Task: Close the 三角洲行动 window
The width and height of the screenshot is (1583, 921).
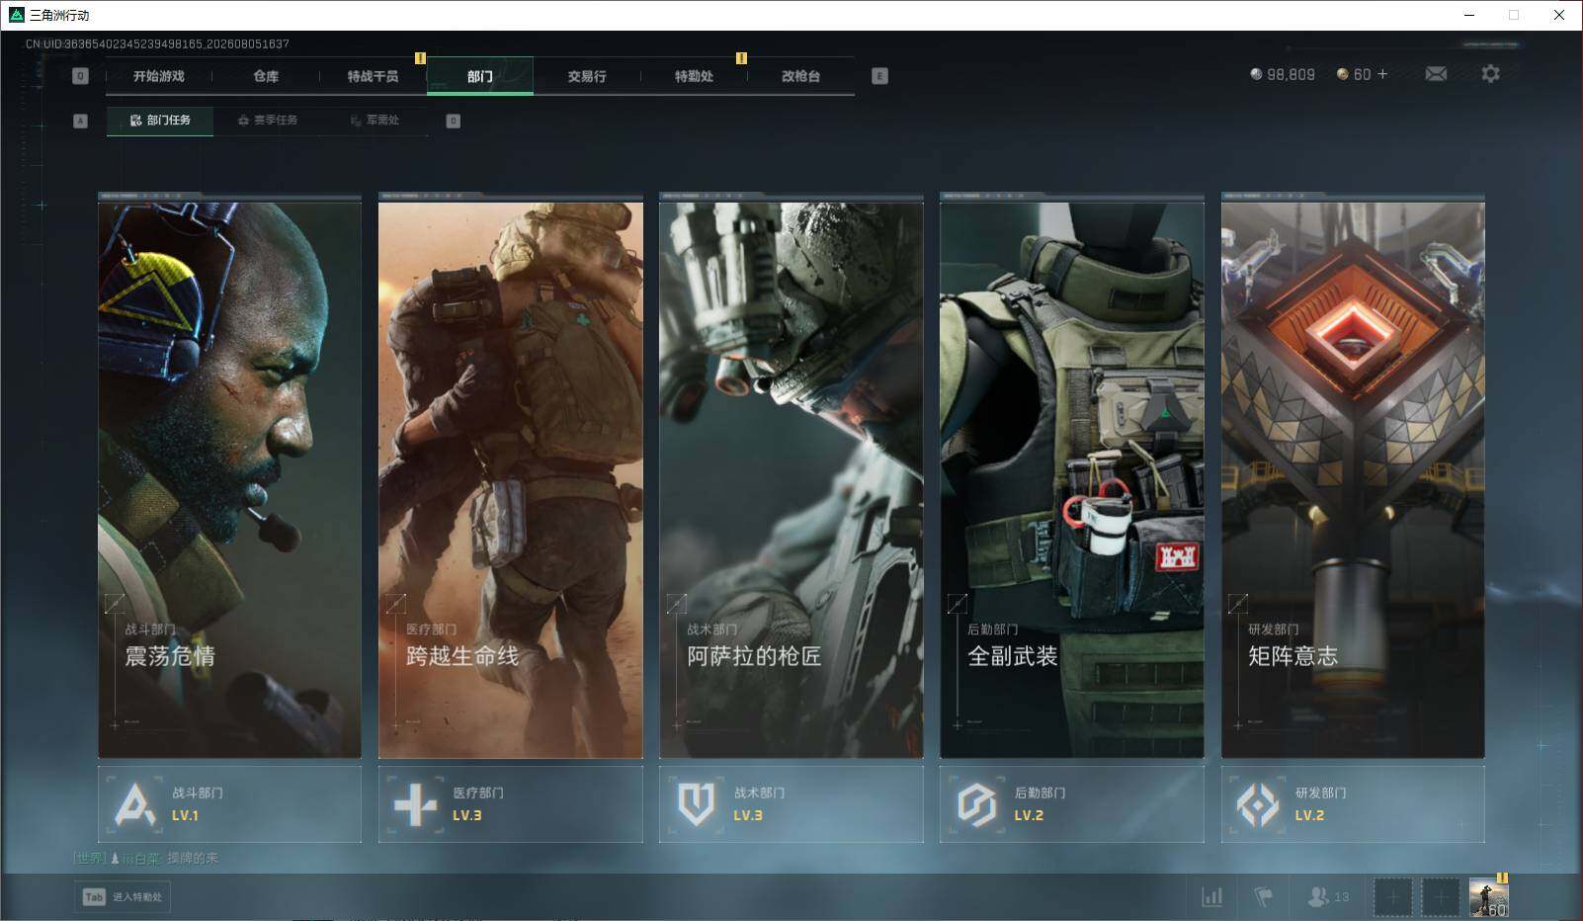Action: tap(1559, 15)
